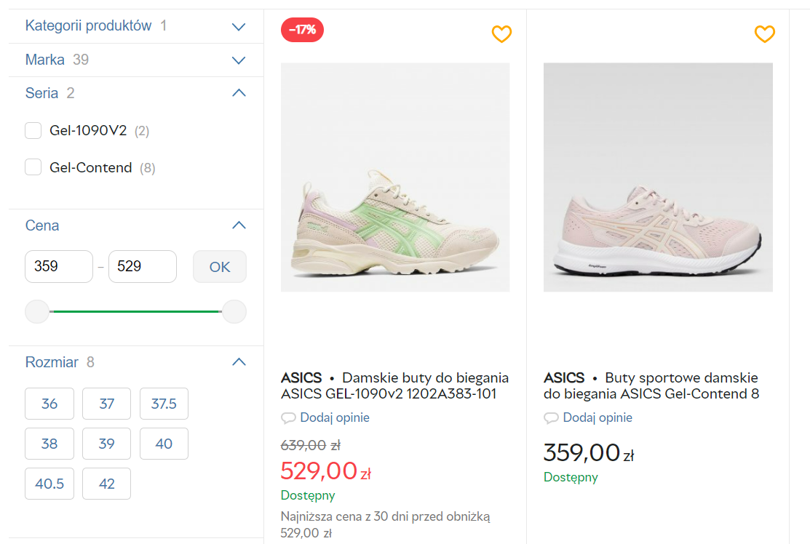Check the Gel-Contend series checkbox
The width and height of the screenshot is (810, 544).
(x=33, y=167)
